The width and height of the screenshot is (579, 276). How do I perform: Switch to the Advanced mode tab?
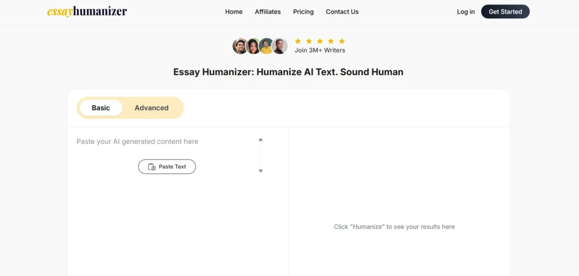[152, 108]
